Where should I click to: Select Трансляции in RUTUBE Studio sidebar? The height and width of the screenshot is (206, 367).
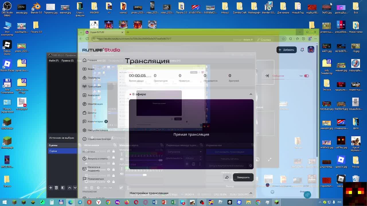tap(92, 86)
